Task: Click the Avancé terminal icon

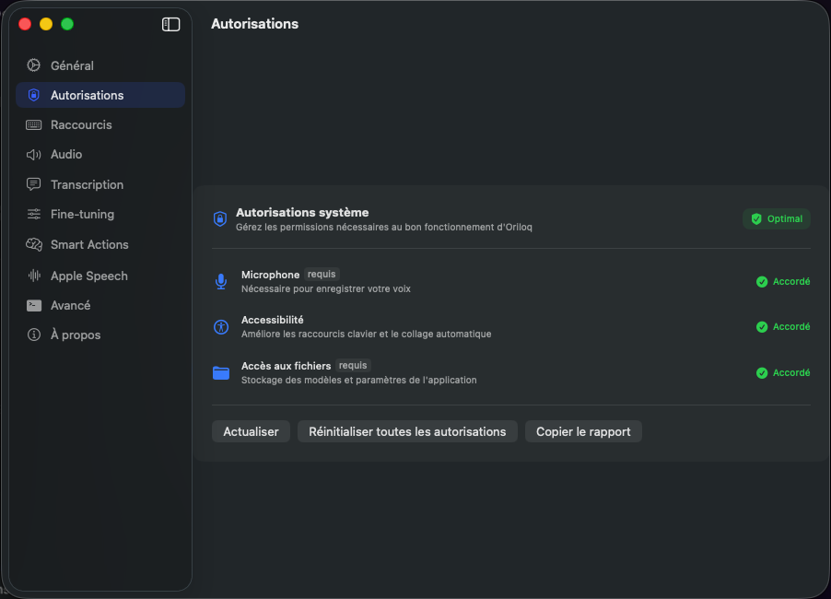Action: [x=34, y=305]
